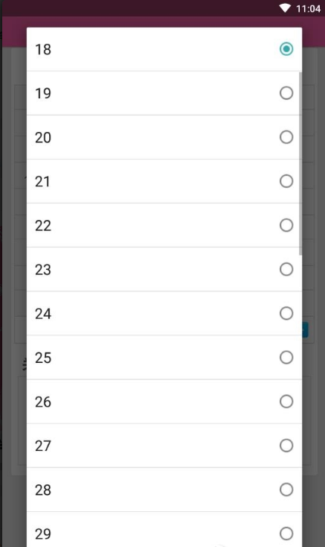Click the Wi-Fi status icon
Screen dimensions: 325x547
click(x=285, y=8)
